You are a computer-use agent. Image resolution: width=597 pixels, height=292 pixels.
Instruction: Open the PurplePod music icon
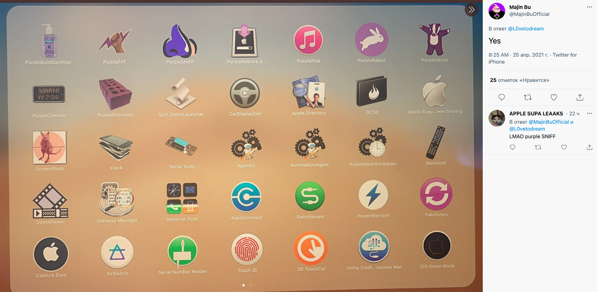pyautogui.click(x=308, y=40)
